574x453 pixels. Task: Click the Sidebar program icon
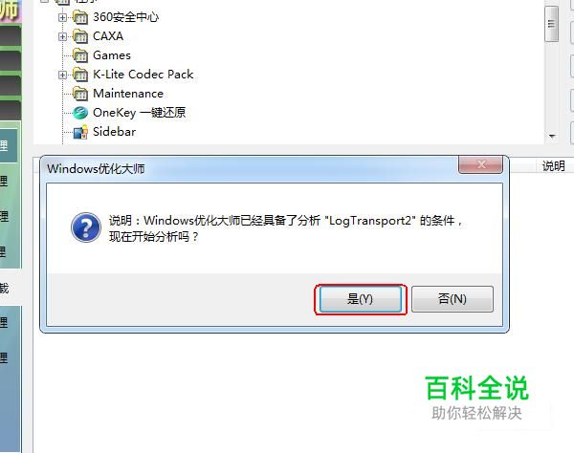tap(80, 132)
